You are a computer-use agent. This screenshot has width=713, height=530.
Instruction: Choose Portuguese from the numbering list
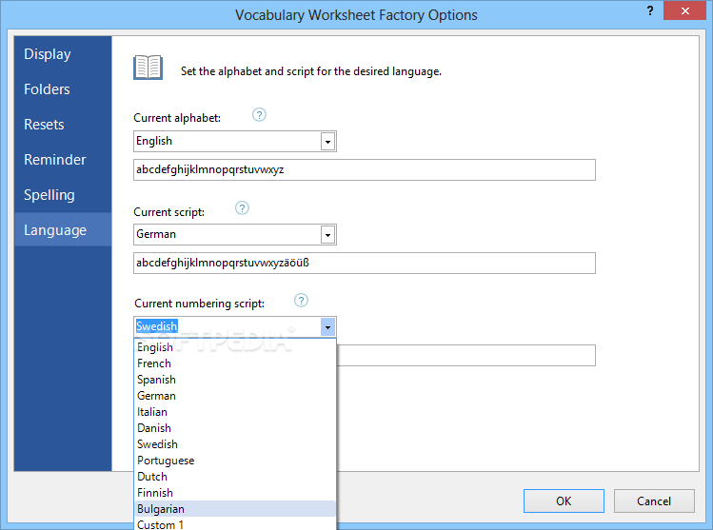(x=235, y=461)
